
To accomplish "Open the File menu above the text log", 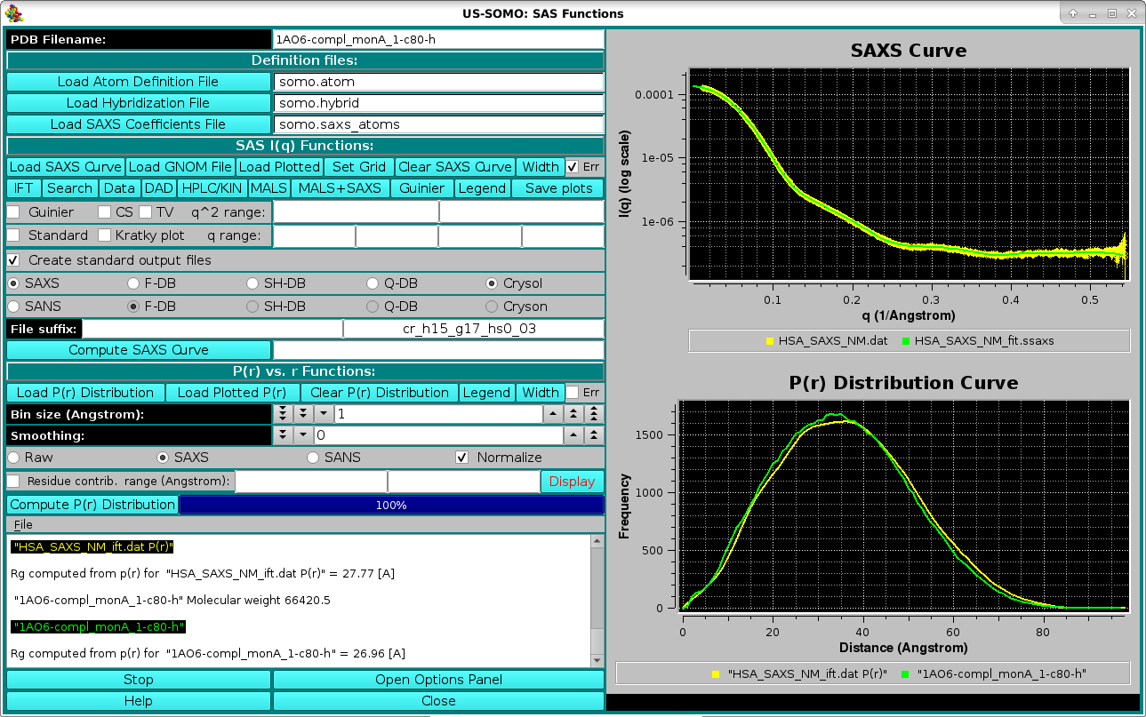I will 23,525.
